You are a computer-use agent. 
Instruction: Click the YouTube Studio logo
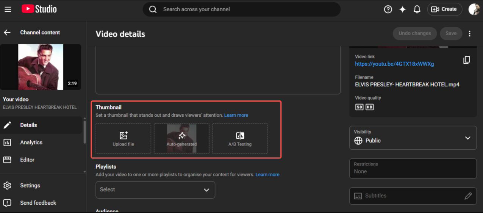(39, 9)
